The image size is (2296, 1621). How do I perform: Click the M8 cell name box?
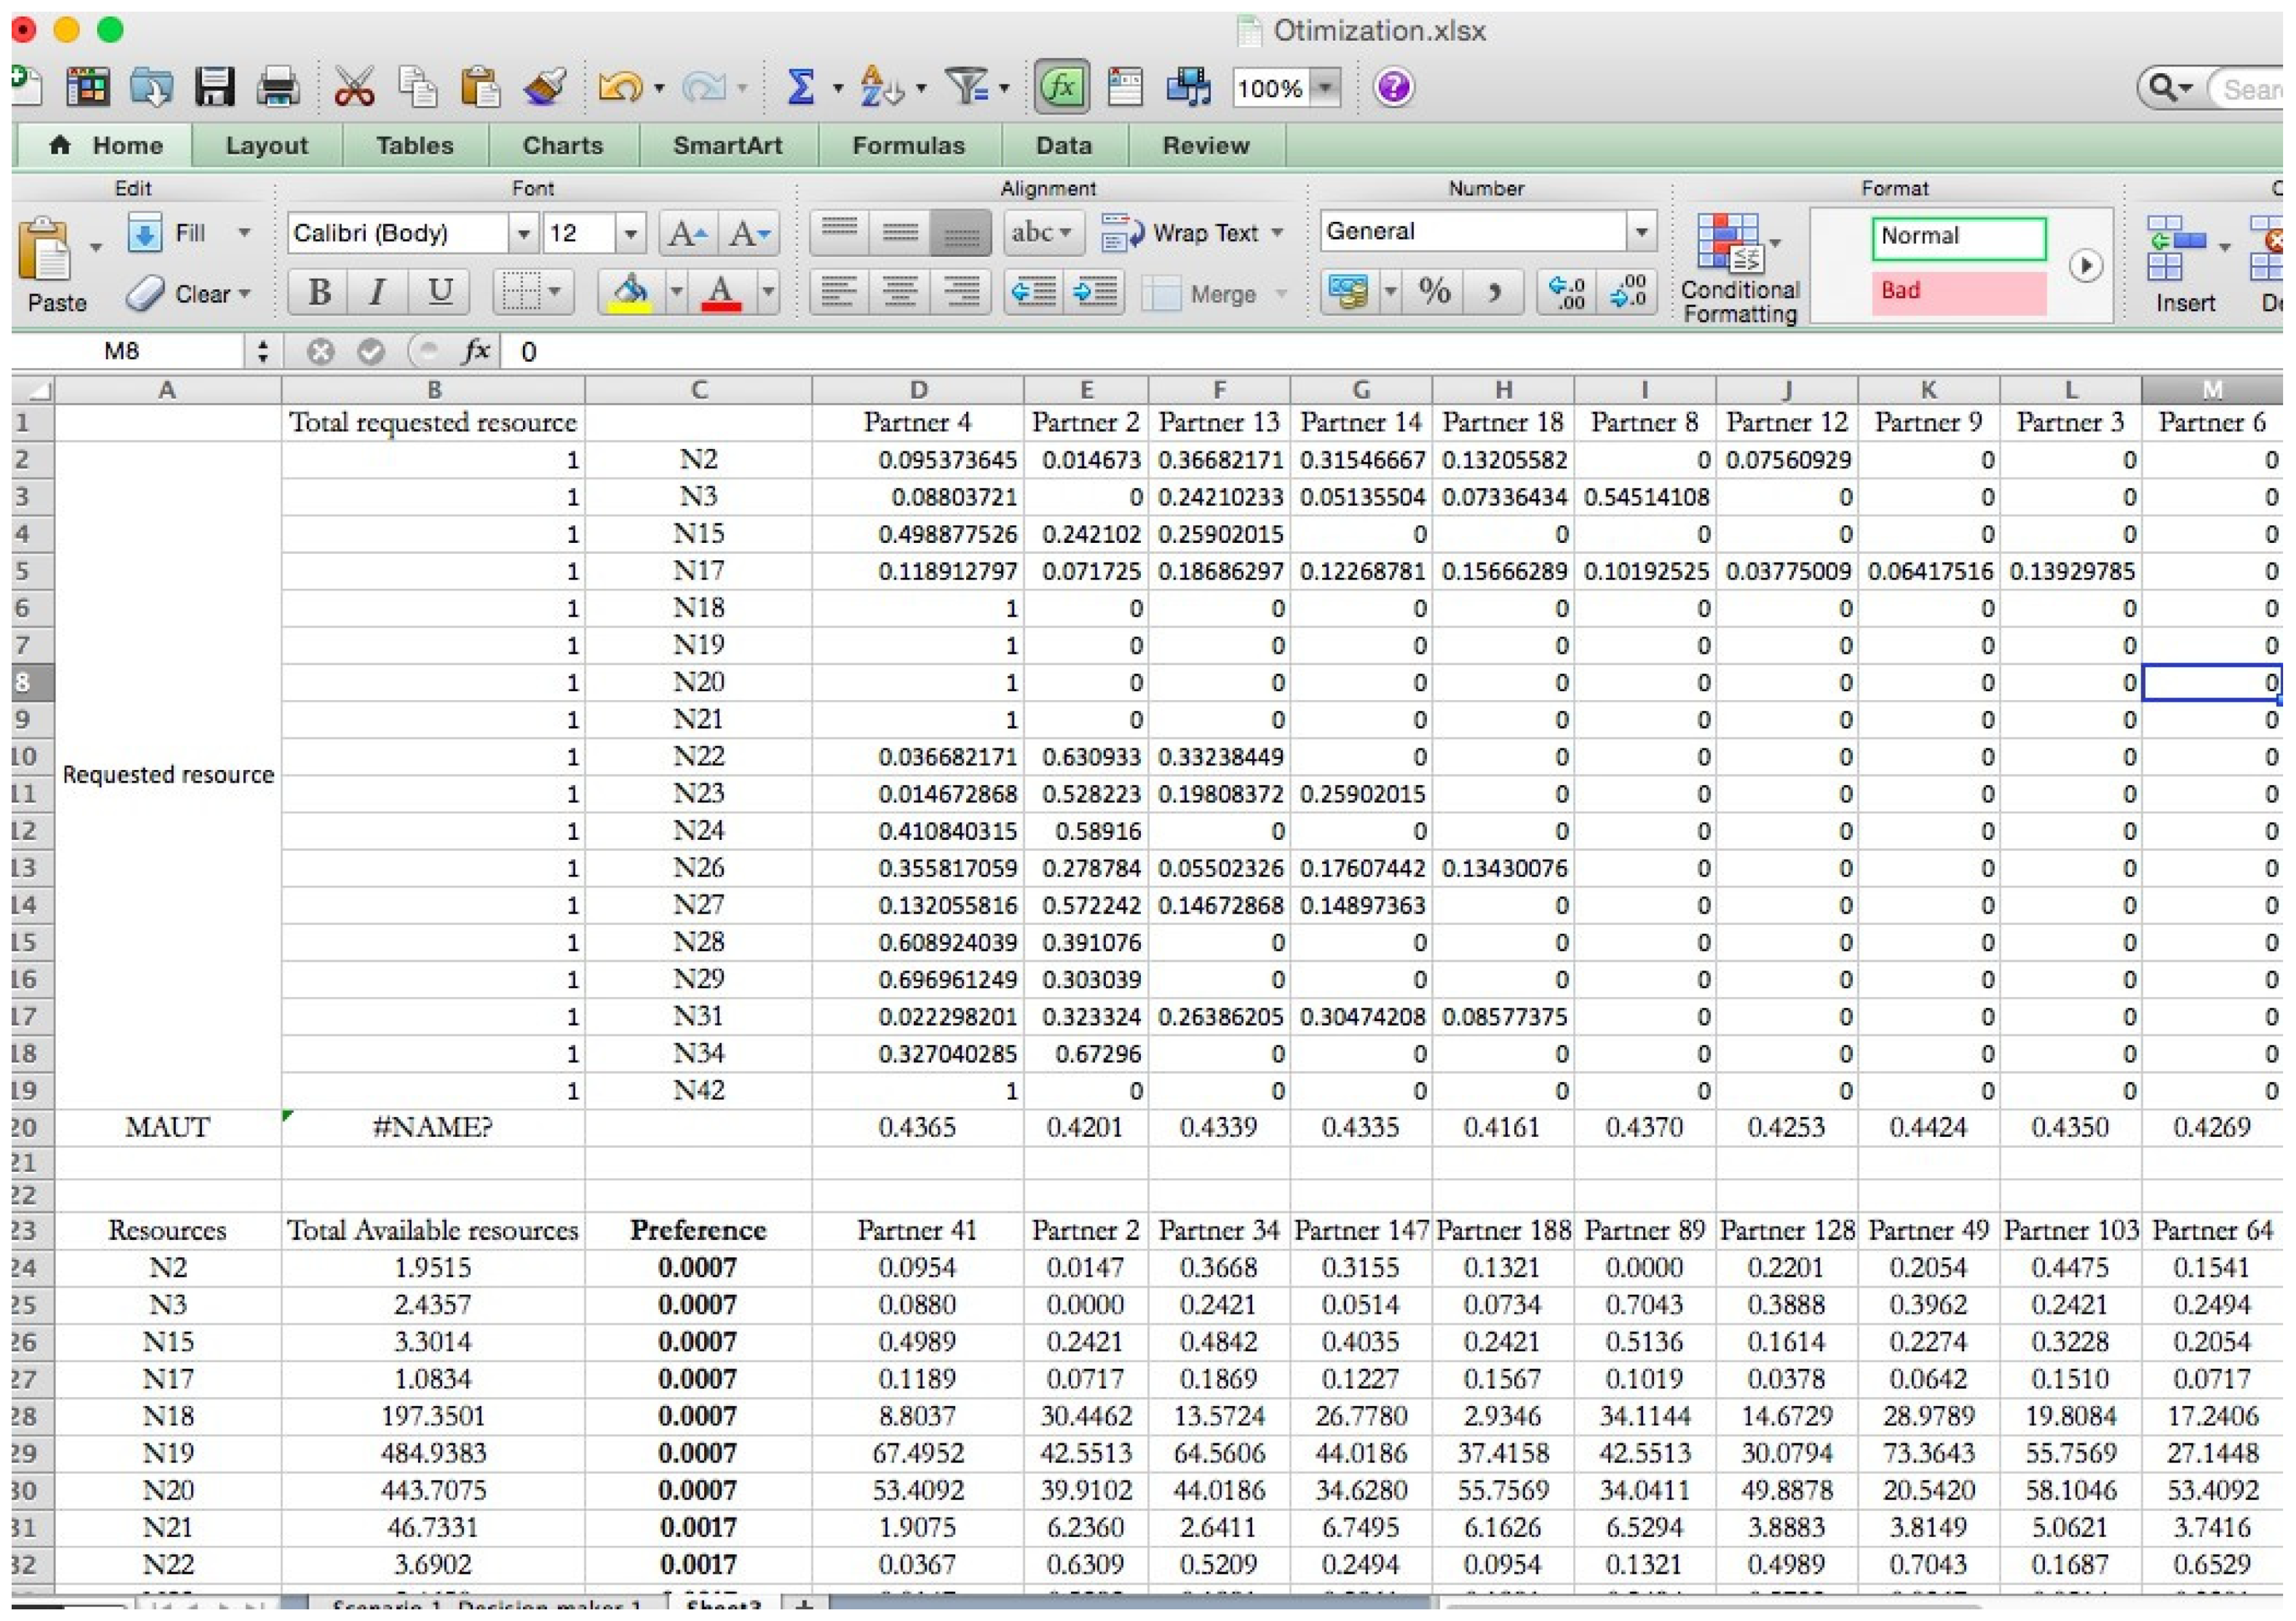coord(122,351)
